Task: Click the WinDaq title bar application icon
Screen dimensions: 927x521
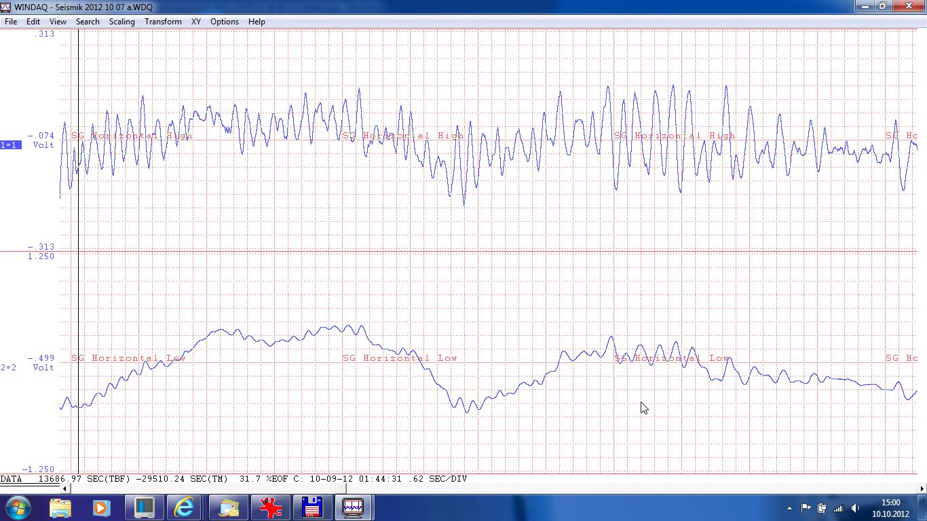Action: pyautogui.click(x=6, y=7)
